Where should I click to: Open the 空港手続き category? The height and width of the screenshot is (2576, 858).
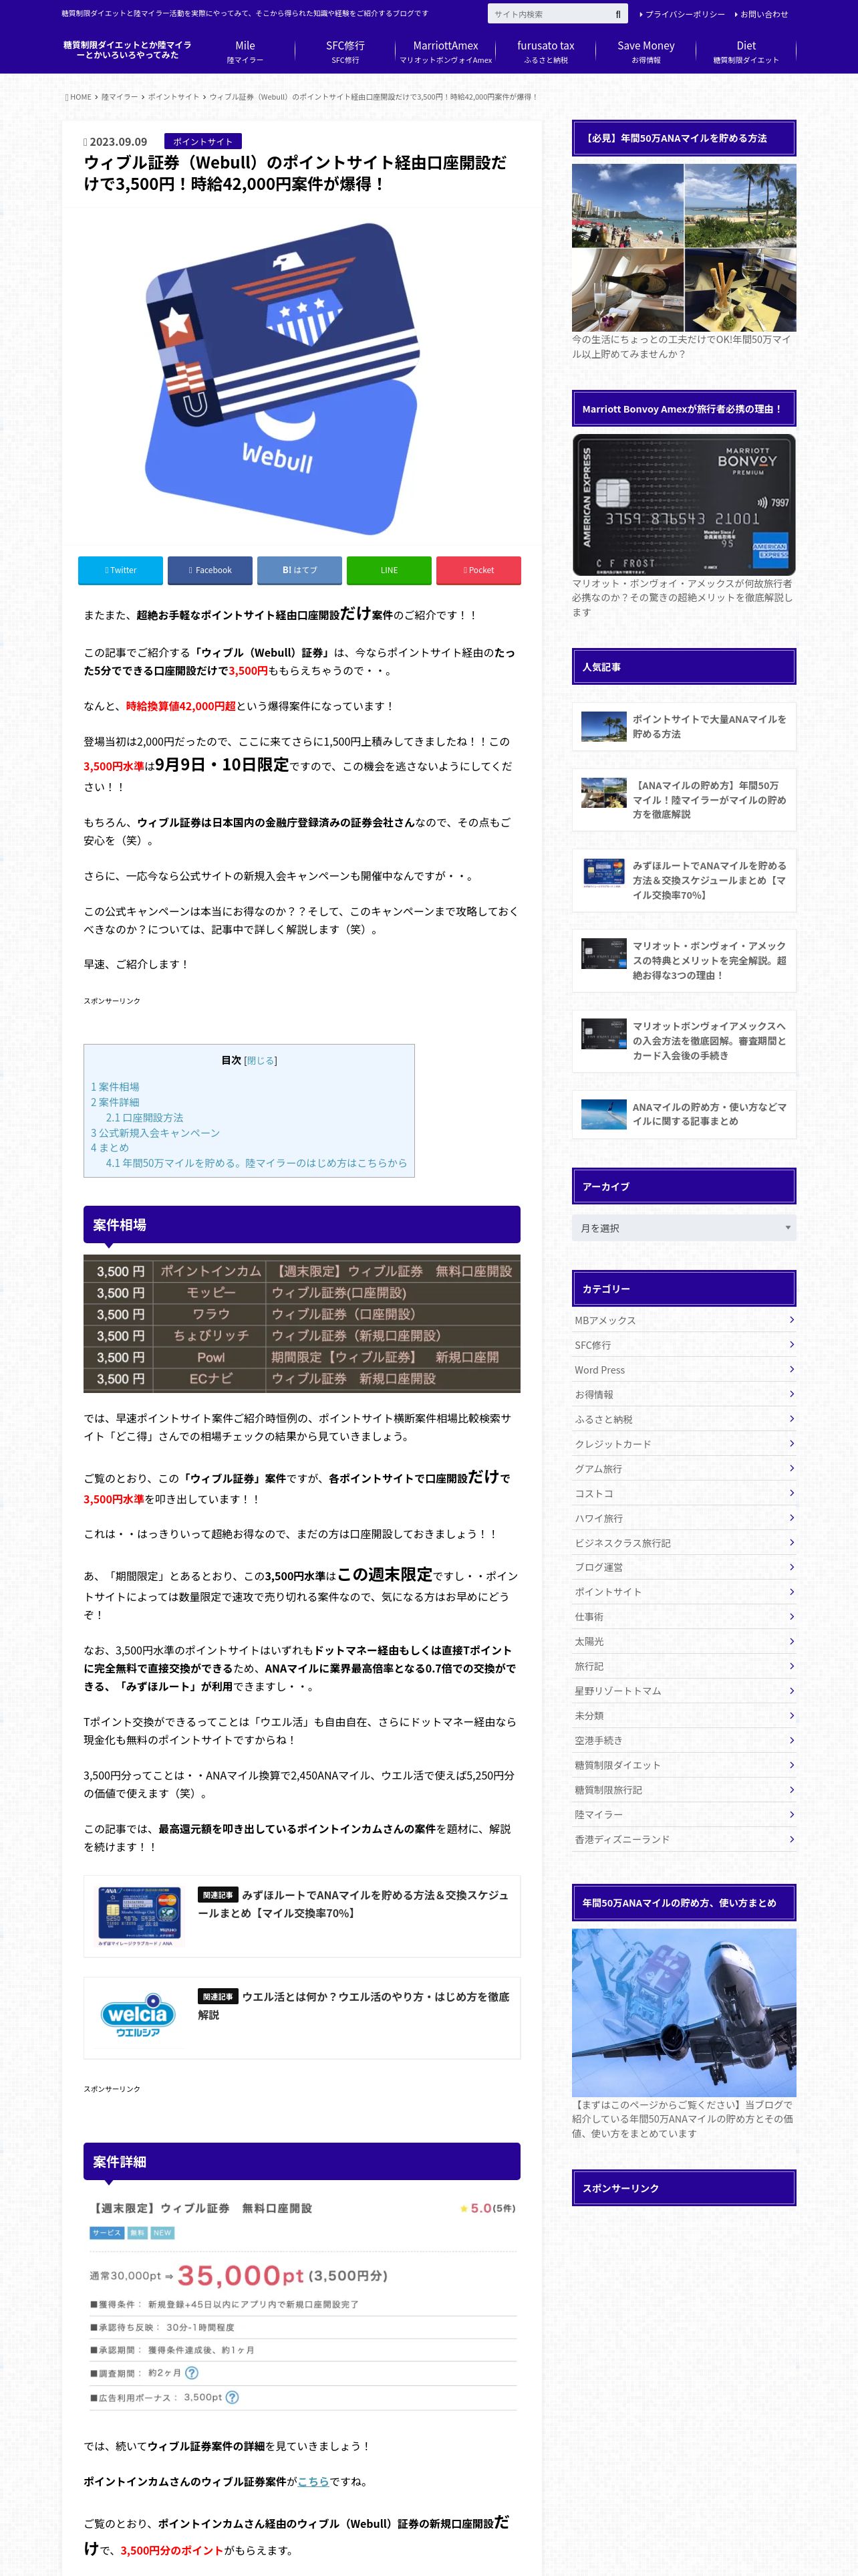click(x=683, y=1740)
